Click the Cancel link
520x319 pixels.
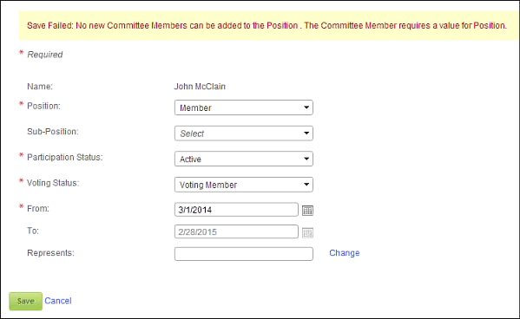58,301
